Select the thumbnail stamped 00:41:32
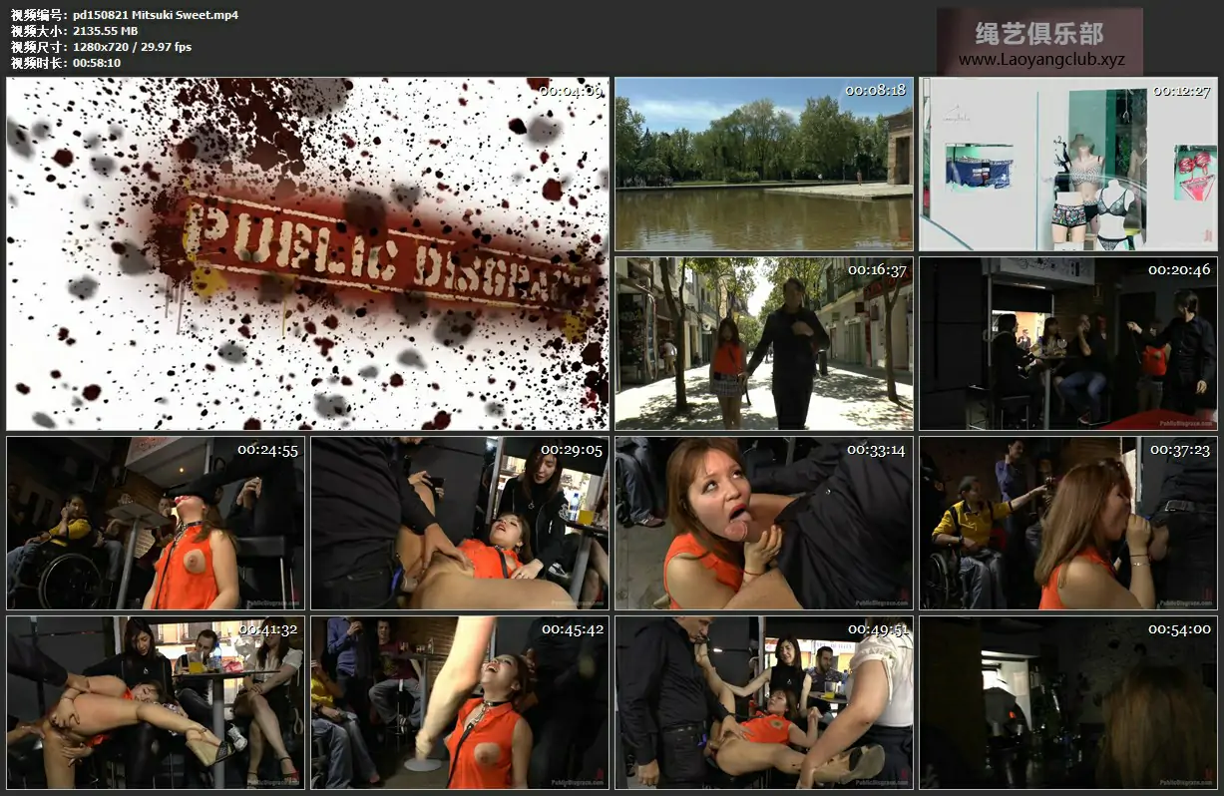 155,702
